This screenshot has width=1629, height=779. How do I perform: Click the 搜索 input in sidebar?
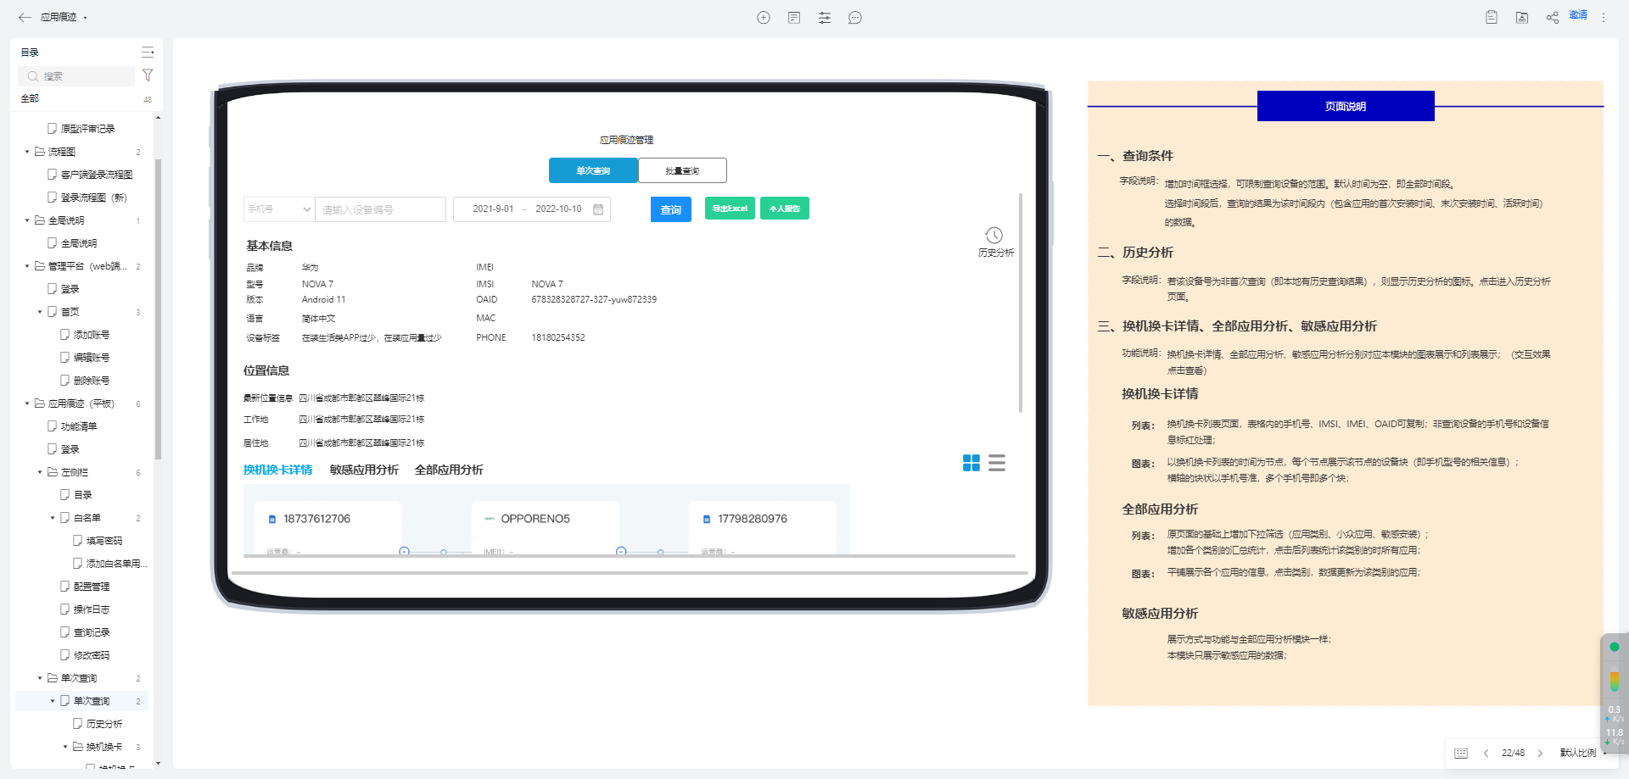[x=76, y=76]
